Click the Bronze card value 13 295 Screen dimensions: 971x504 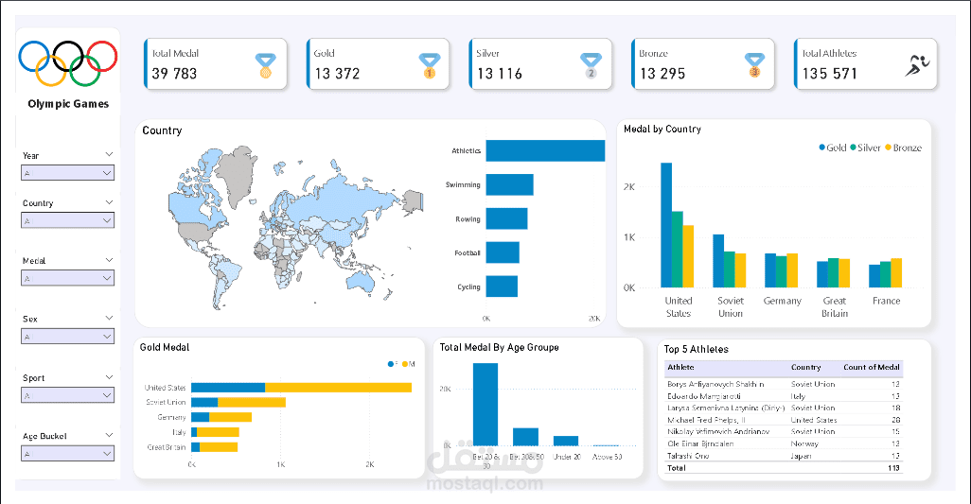[x=662, y=74]
